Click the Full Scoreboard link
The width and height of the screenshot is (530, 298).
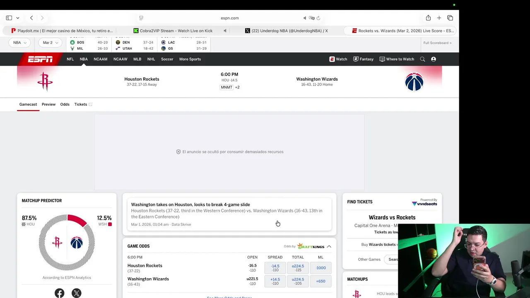pos(437,43)
